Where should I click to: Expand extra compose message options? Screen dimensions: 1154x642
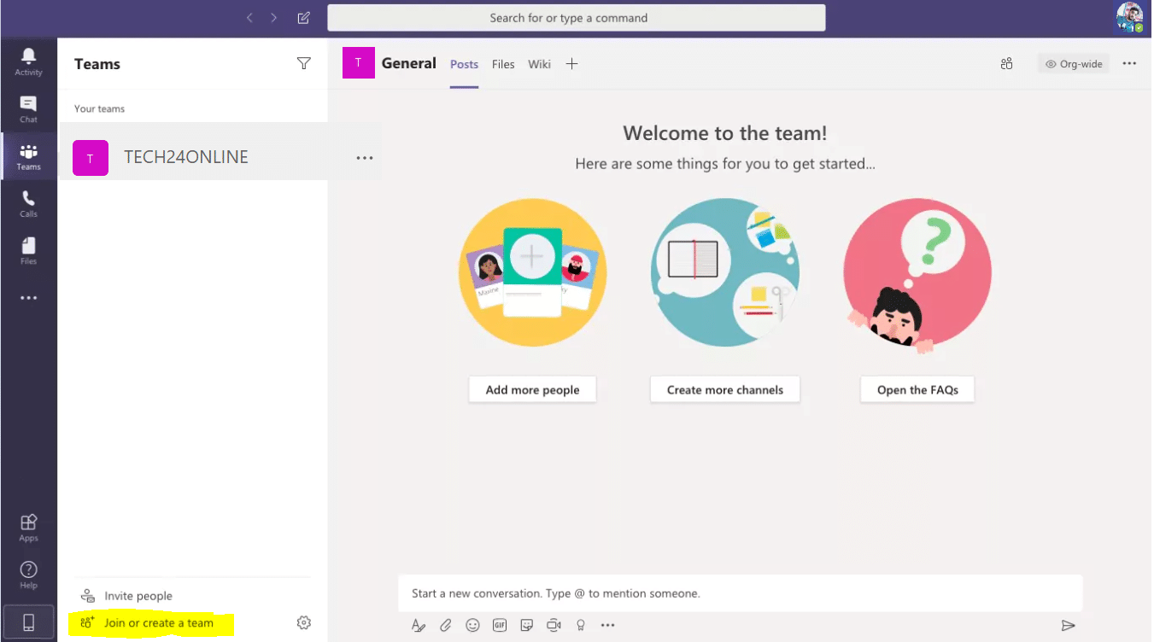coord(607,625)
